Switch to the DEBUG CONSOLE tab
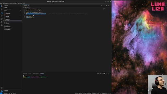Screen dimensions: 167x94 pyautogui.click(x=36, y=73)
